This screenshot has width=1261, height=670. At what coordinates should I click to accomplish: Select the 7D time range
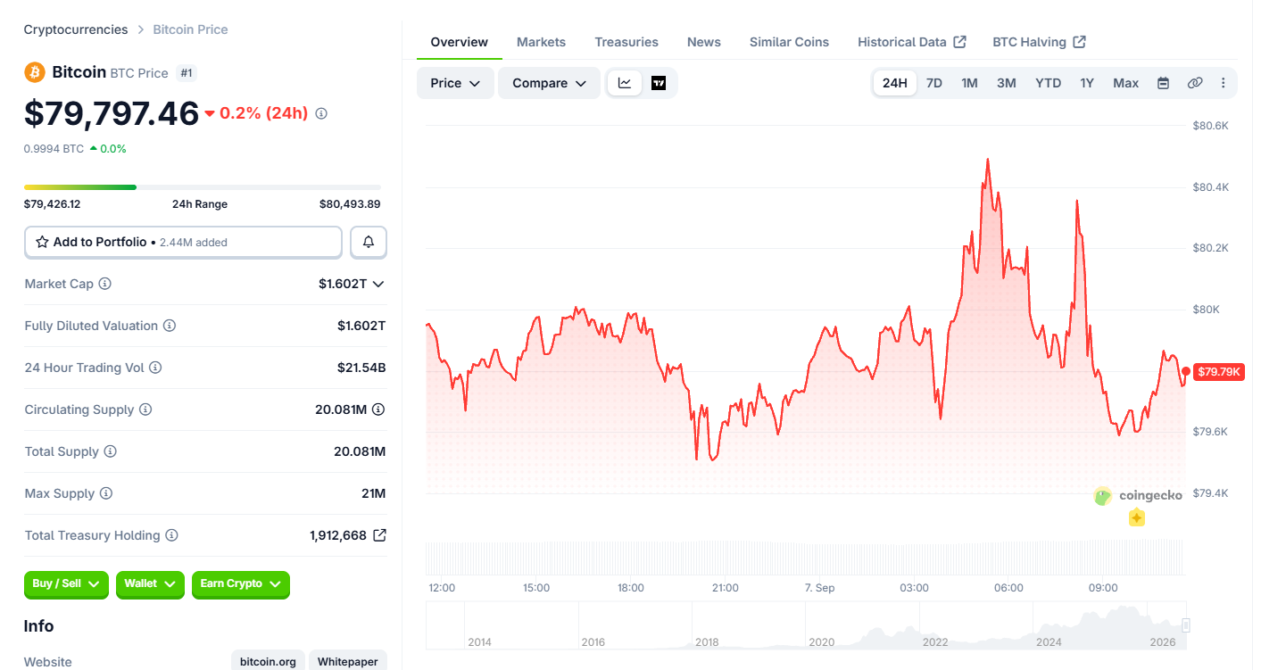click(934, 83)
